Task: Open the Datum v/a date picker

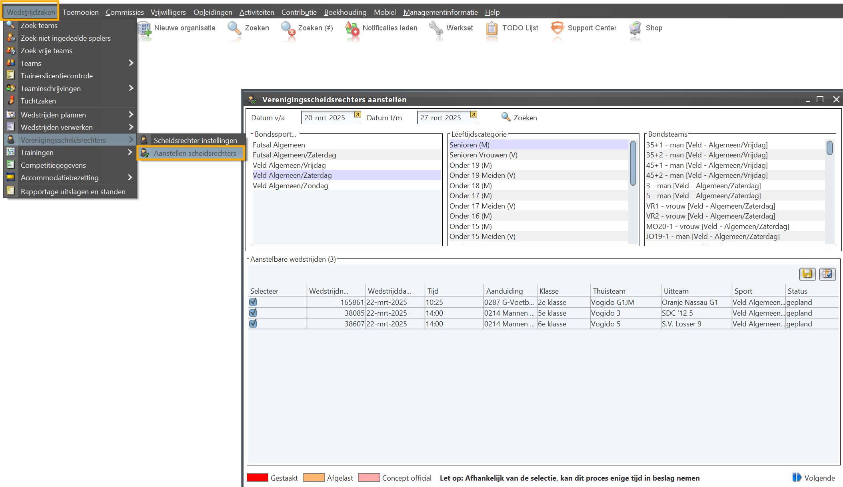Action: (x=358, y=115)
